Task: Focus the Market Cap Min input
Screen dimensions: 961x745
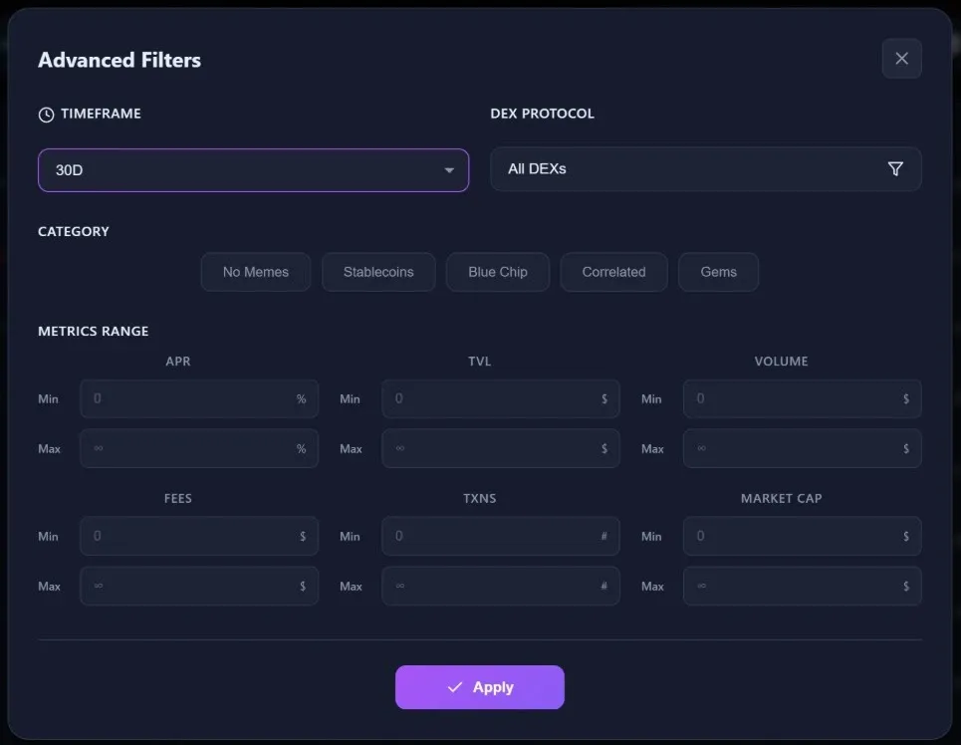Action: 803,536
